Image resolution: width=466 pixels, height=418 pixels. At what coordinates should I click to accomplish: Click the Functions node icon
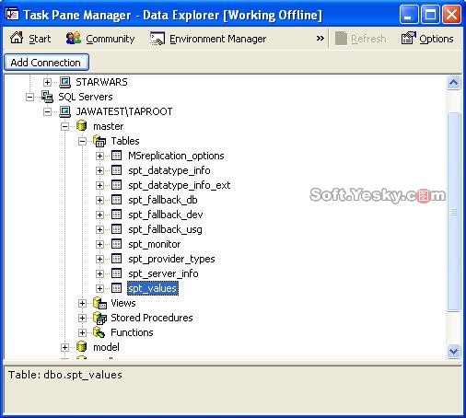tap(99, 332)
